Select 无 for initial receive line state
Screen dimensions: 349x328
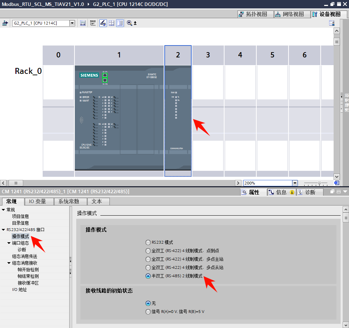(x=148, y=303)
